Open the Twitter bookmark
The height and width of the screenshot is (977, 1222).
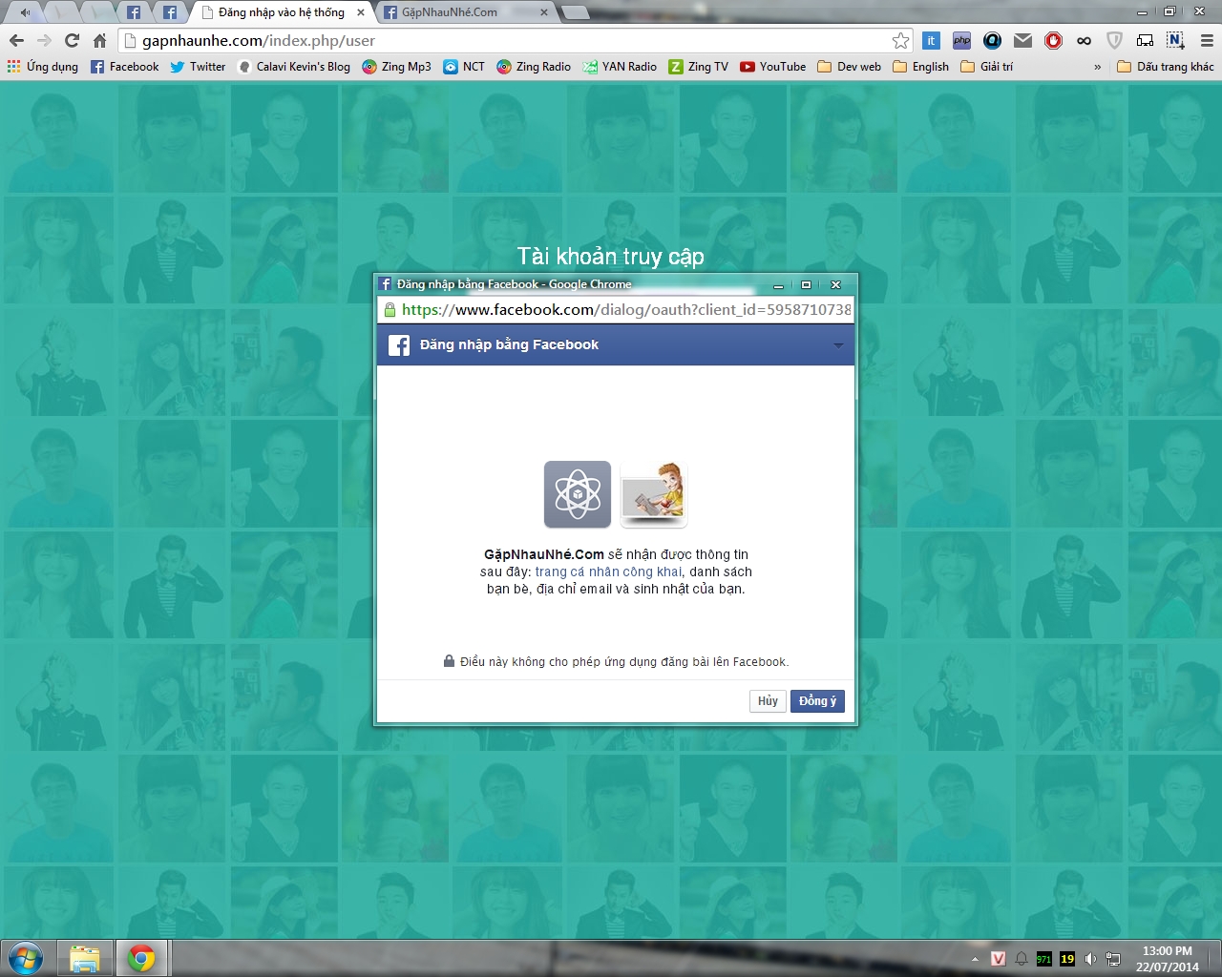pos(198,67)
